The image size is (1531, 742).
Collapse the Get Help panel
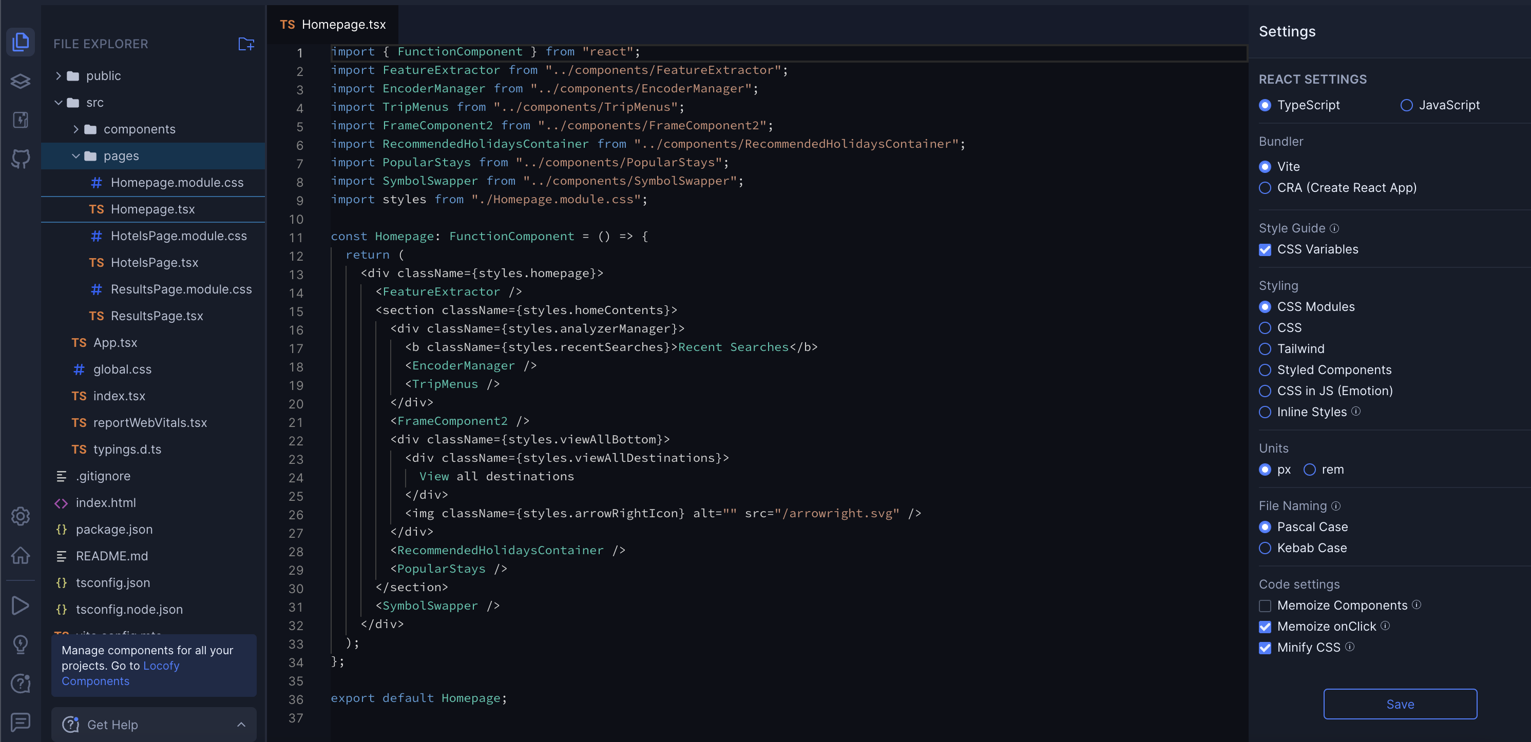coord(241,725)
